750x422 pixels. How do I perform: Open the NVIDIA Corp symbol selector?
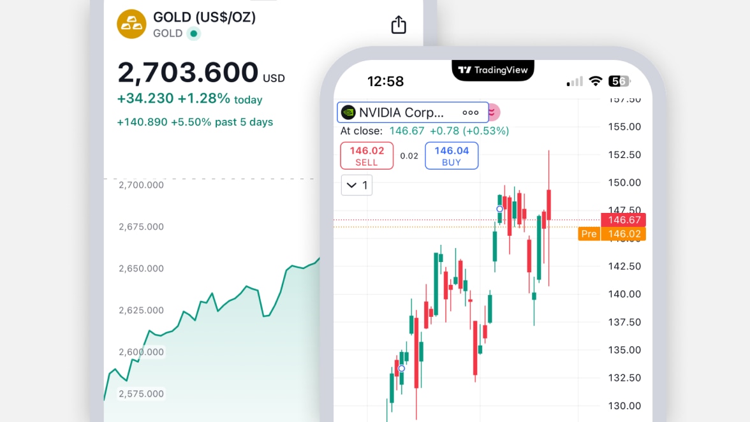point(413,112)
